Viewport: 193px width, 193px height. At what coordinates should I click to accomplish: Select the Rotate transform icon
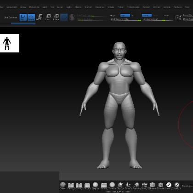(56, 17)
